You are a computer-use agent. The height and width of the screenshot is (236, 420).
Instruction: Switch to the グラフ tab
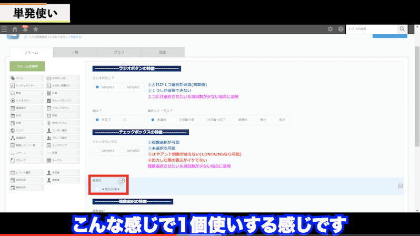[119, 52]
